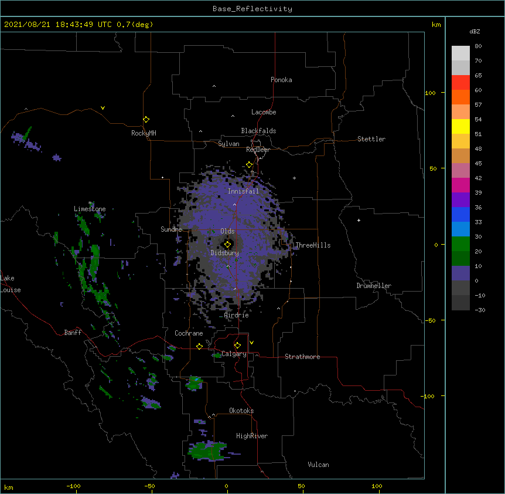Click the green echo cluster west of HighRiver

point(207,451)
